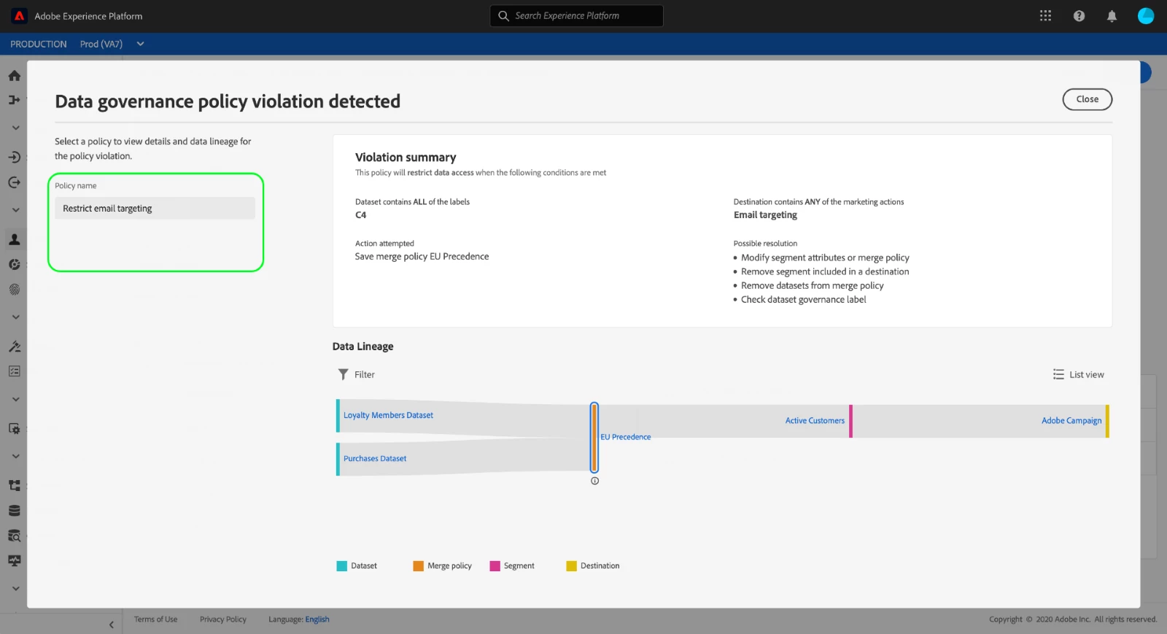Toggle the sidebar chevron below gear icon

click(15, 457)
